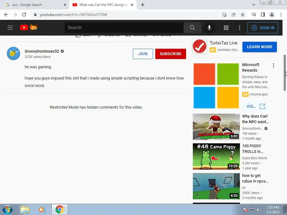Image resolution: width=287 pixels, height=215 pixels.
Task: Open the media control icon in Chrome toolbar
Action: pyautogui.click(x=254, y=15)
